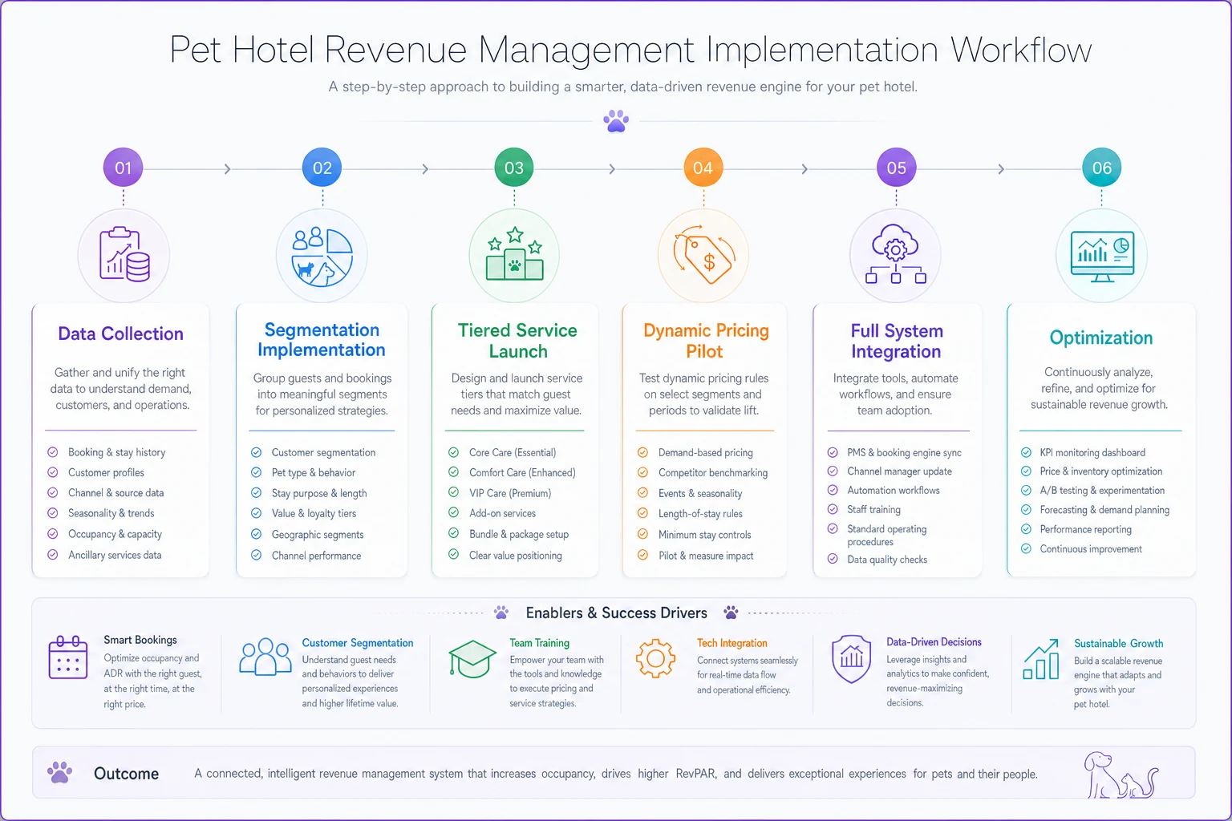Click the Data-Driven Decisions shield chart icon
This screenshot has width=1232, height=821.
(x=852, y=658)
